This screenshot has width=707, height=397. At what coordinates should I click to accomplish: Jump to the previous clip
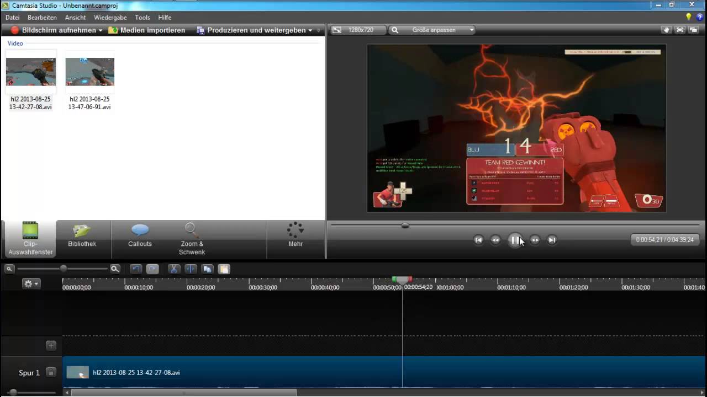[x=479, y=240]
